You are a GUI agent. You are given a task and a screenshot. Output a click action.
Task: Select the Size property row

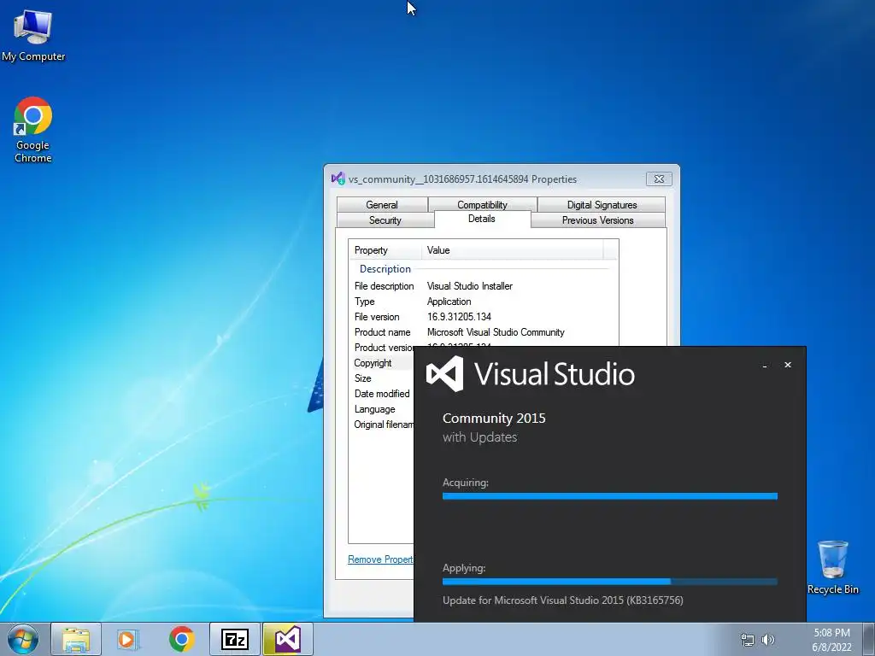[382, 378]
